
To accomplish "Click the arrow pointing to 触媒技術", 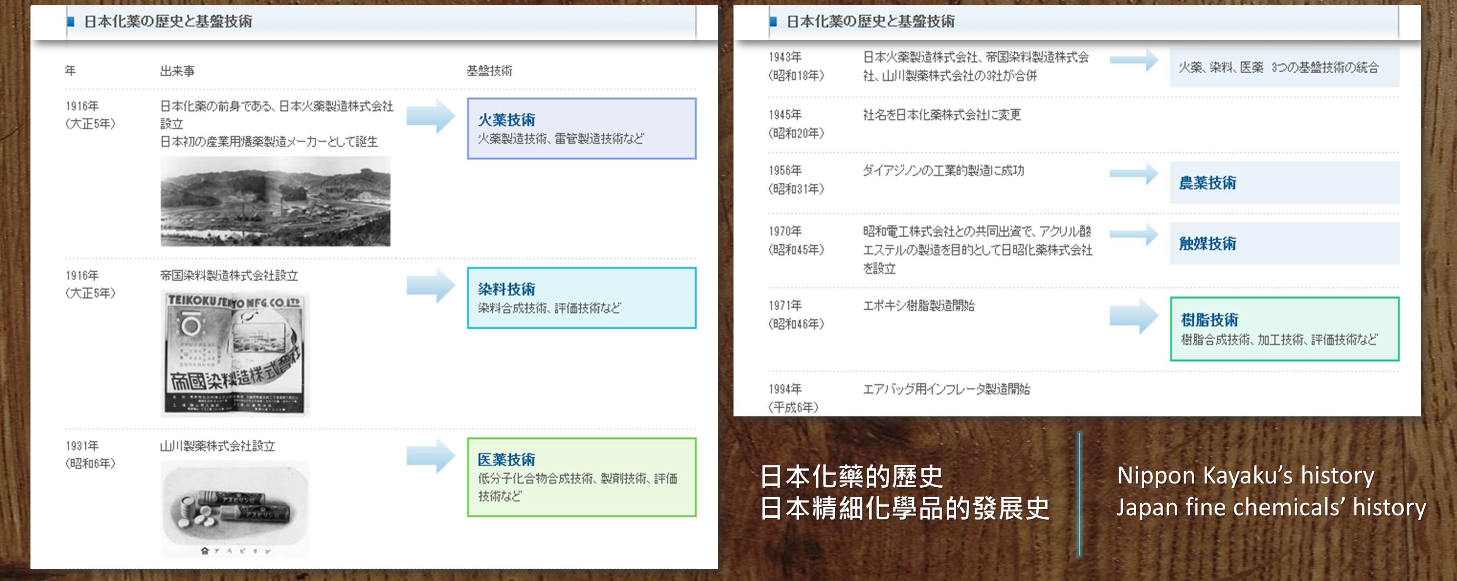I will (x=1134, y=234).
